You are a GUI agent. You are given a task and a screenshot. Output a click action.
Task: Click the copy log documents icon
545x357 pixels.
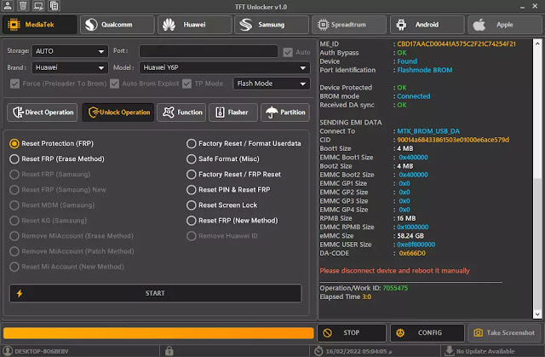click(x=54, y=6)
